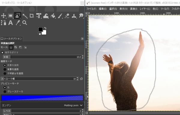Viewport: 180px width, 115px height.
Task: Toggle the 境界をぼかす feather edges checkbox
Action: (x=2, y=53)
